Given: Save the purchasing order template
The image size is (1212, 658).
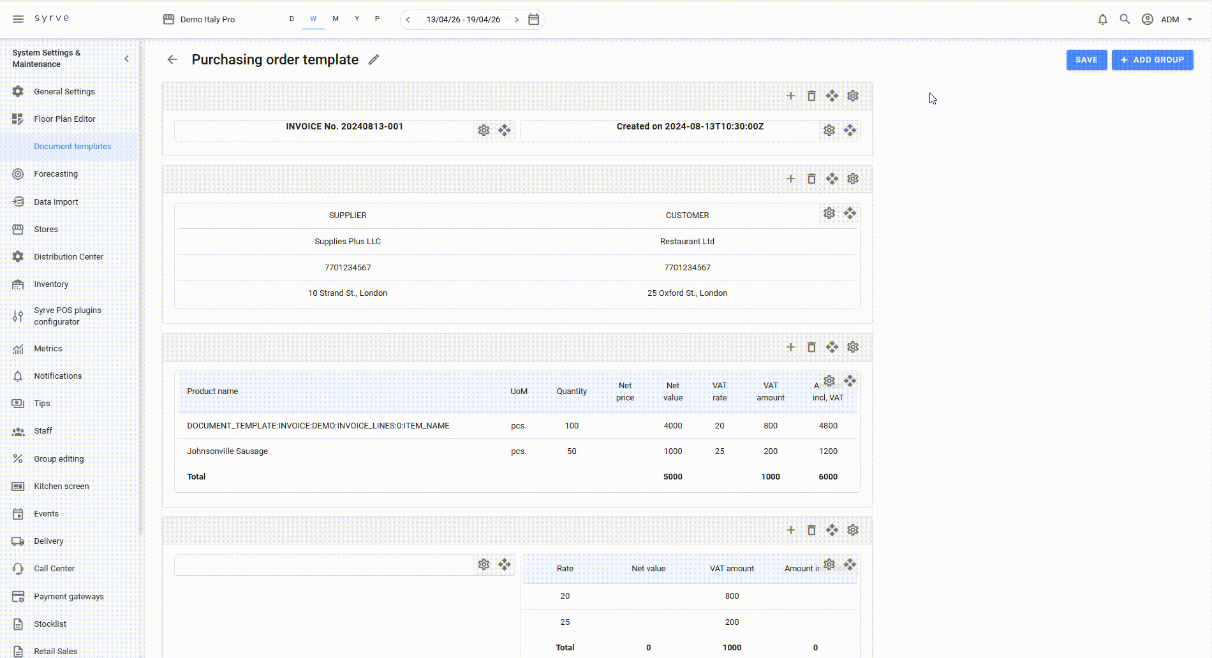Looking at the screenshot, I should tap(1086, 60).
